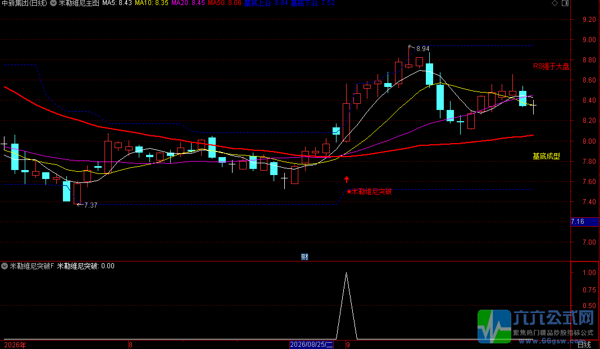Viewport: 600px width, 349px height.
Task: Click the MA50: 8.06 label
Action: tap(225, 3)
